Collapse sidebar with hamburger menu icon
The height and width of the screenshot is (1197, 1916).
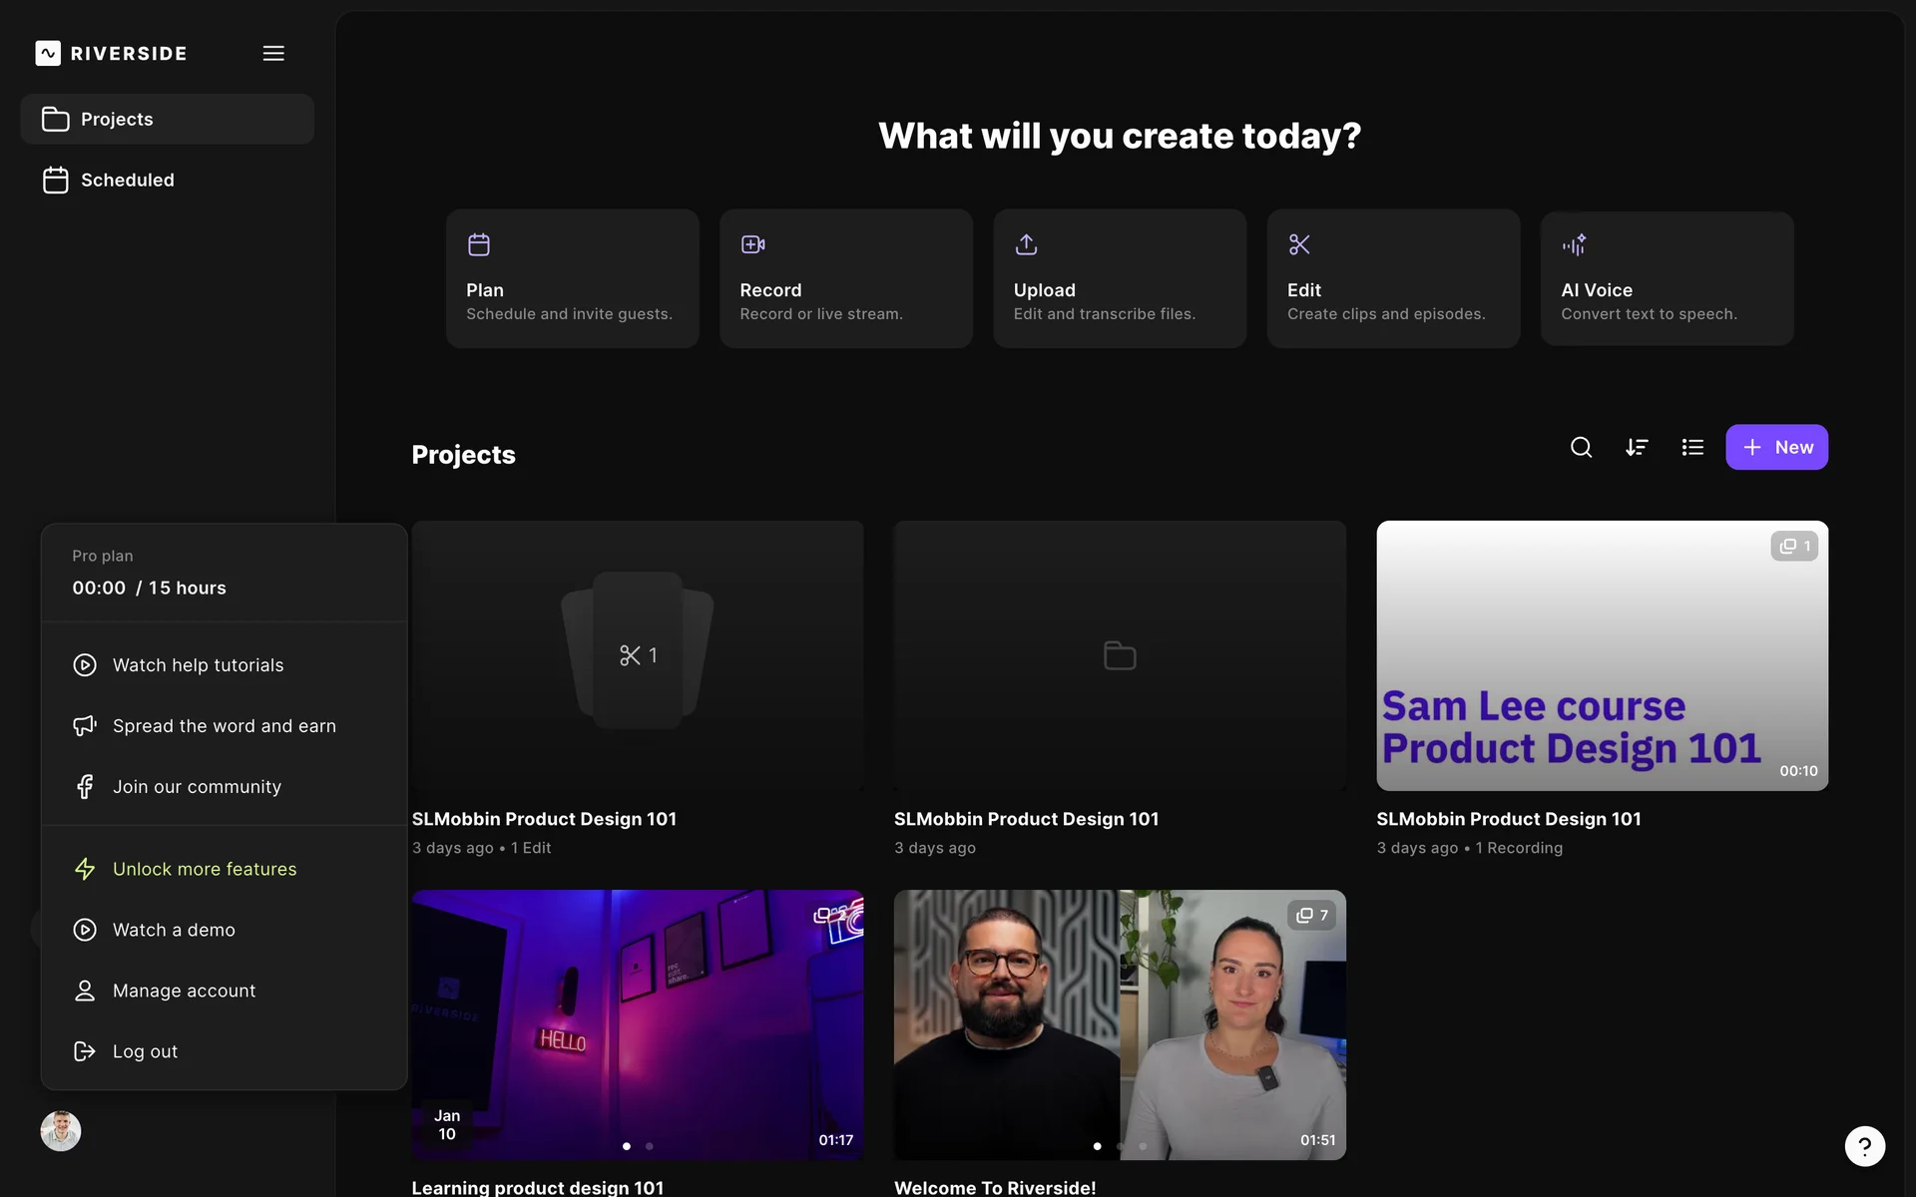pyautogui.click(x=273, y=54)
